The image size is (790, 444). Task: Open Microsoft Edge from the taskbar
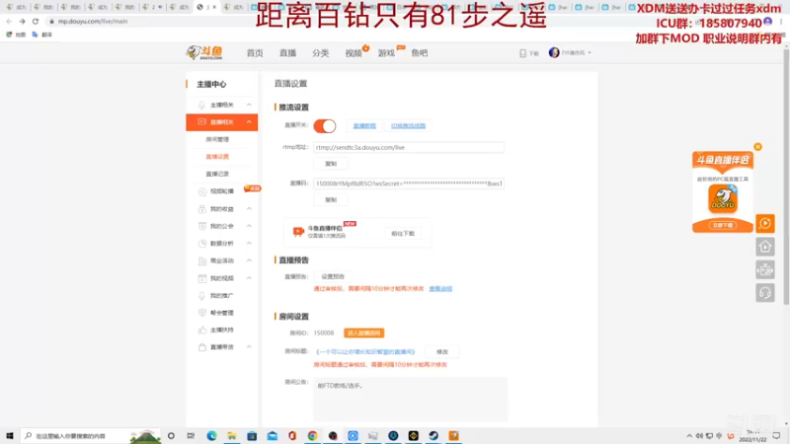point(211,435)
